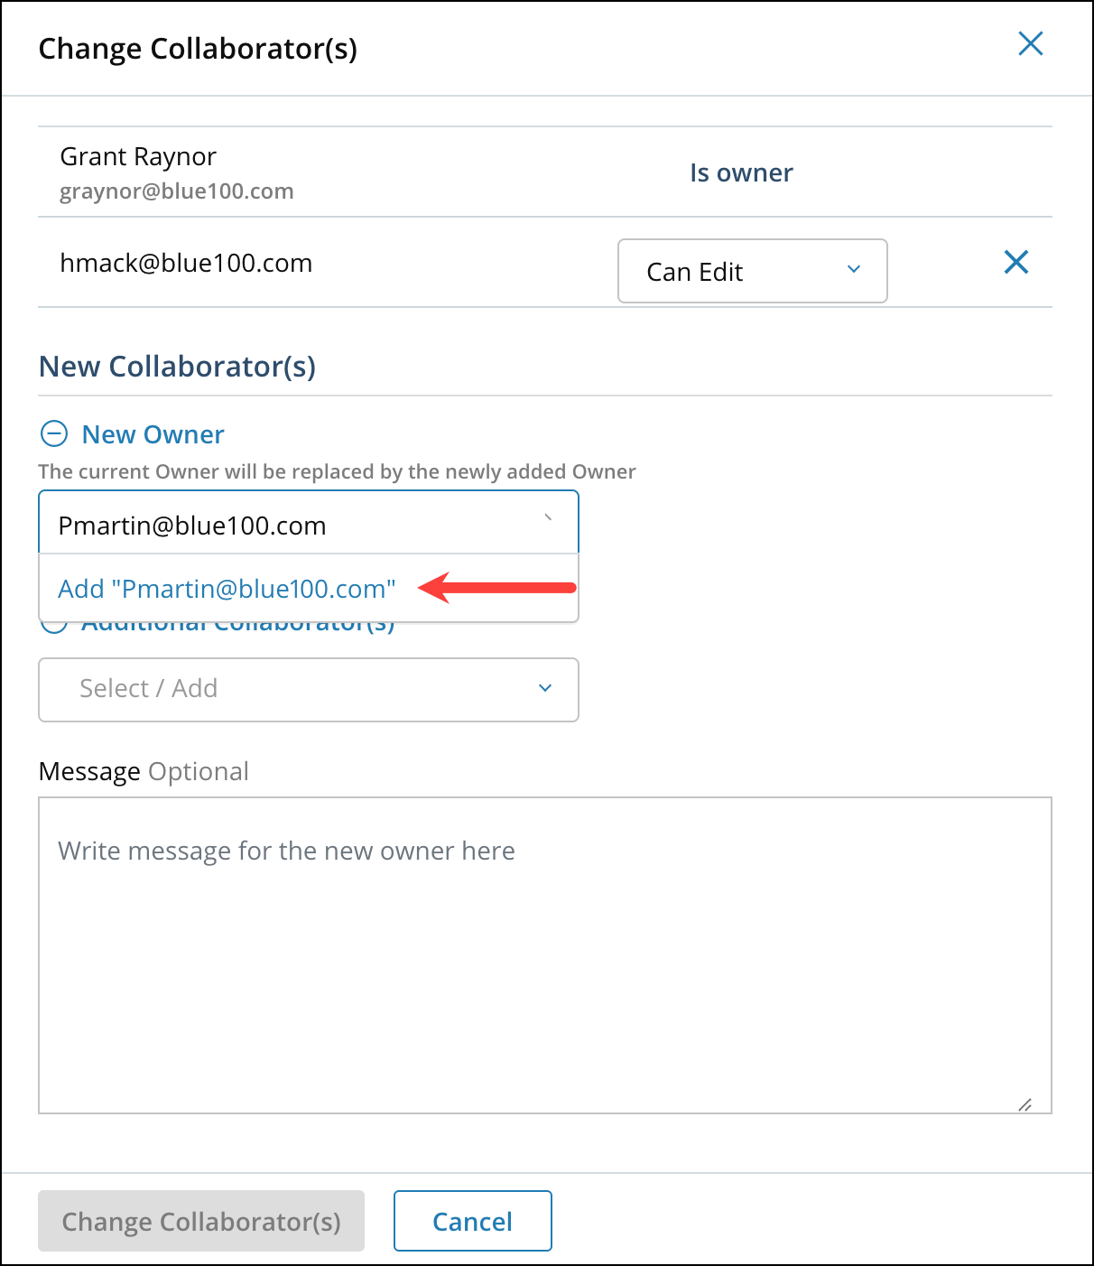
Task: Collapse the New Owner section via minus icon
Action: [55, 433]
